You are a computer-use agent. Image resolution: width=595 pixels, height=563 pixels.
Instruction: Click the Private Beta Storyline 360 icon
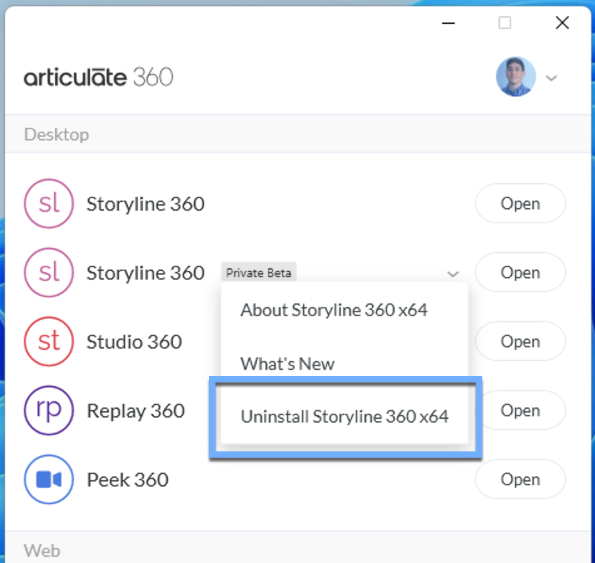(x=49, y=272)
